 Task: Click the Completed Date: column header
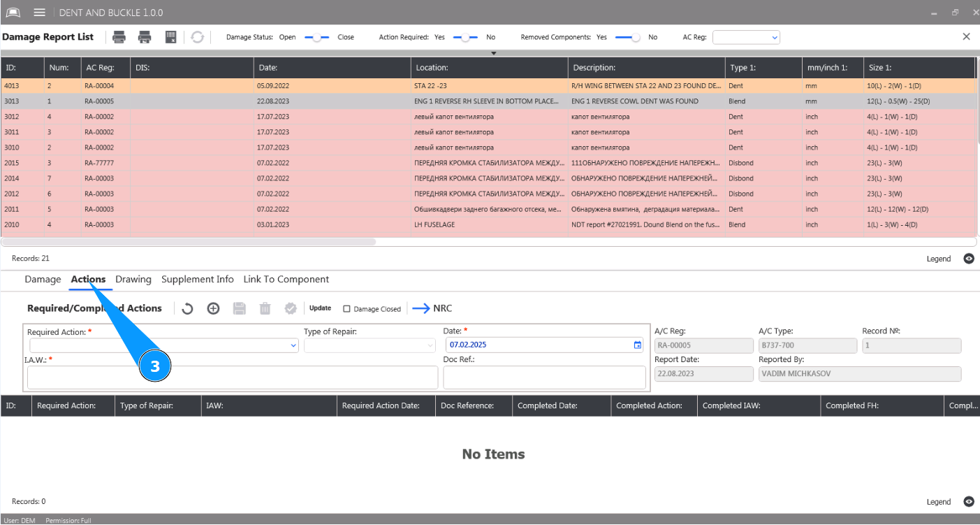562,405
